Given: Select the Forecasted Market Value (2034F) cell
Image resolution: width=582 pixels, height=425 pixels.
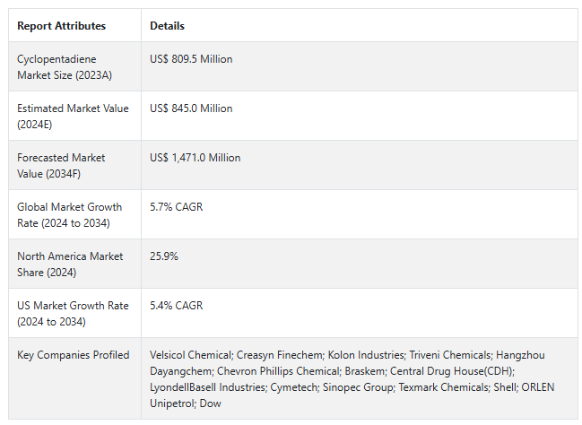Looking at the screenshot, I should [61, 166].
